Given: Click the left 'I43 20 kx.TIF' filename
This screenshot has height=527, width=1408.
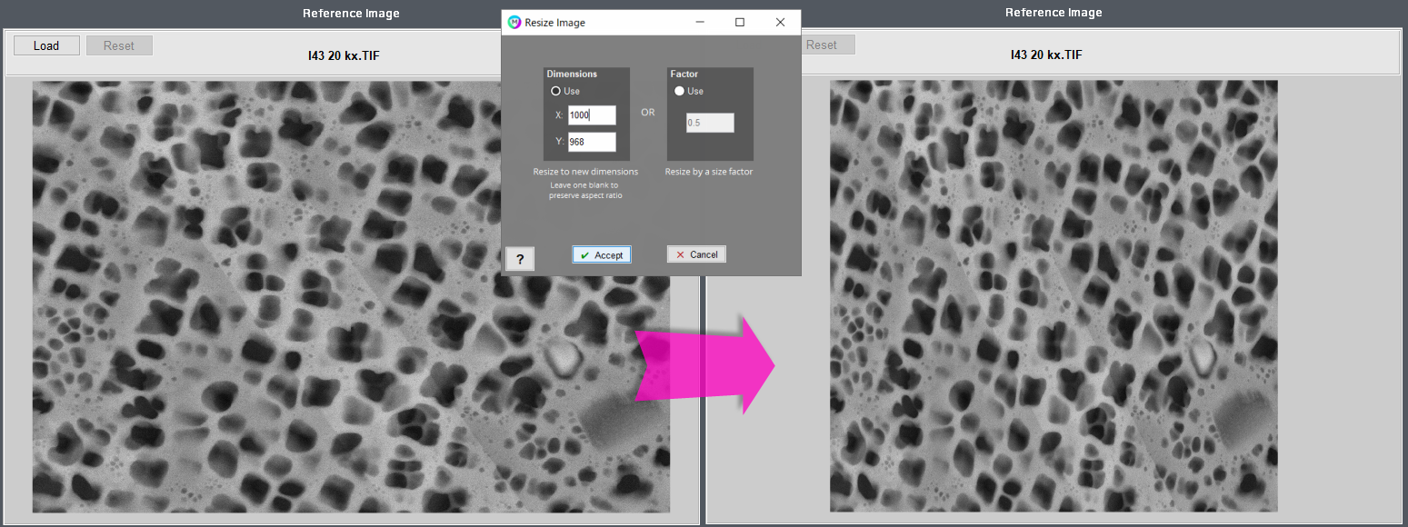Looking at the screenshot, I should (344, 55).
